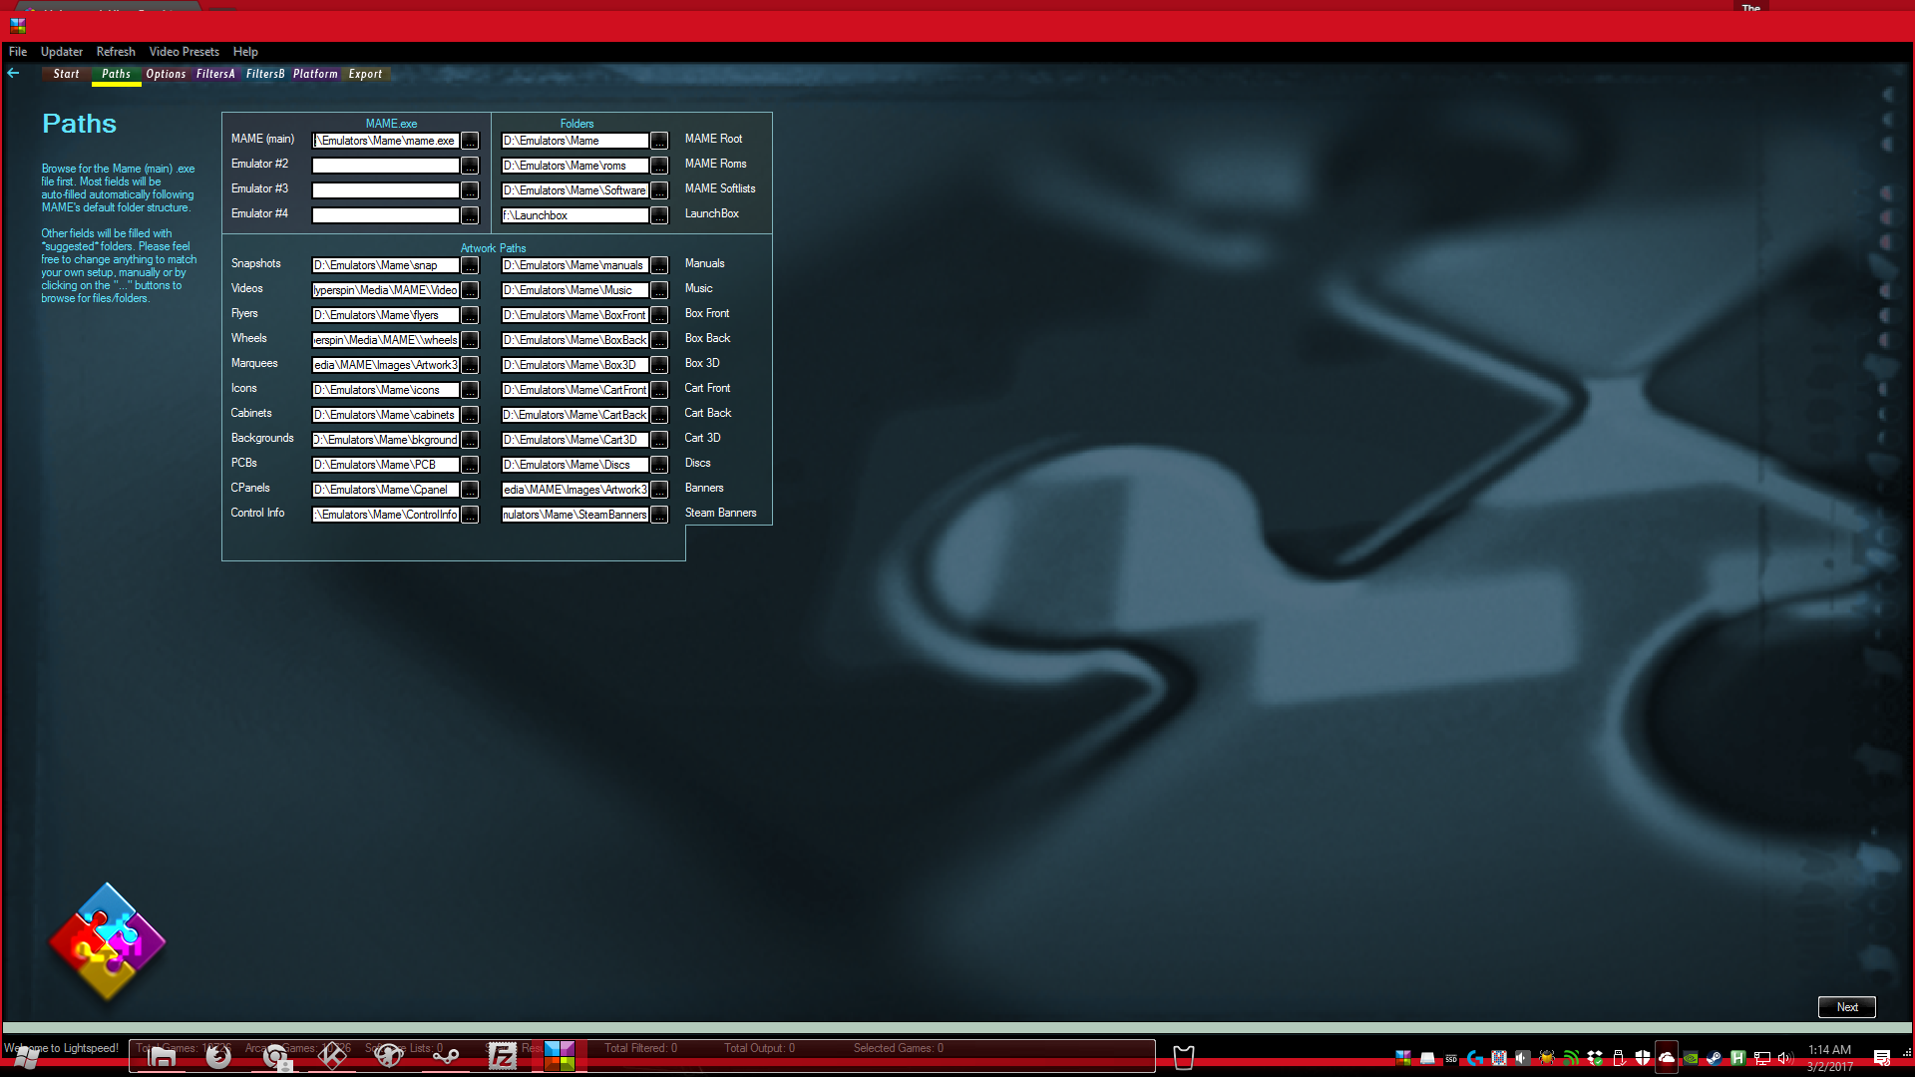Image resolution: width=1915 pixels, height=1077 pixels.
Task: Open the Refresh menu
Action: [x=116, y=52]
